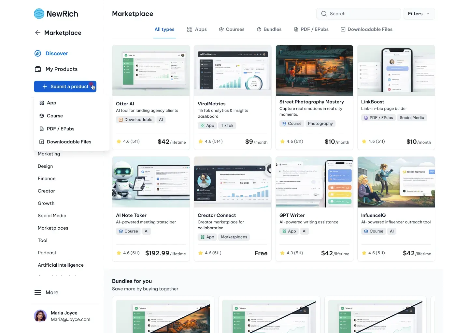
Task: Click Photography tag on Street Photography card
Action: tap(320, 124)
